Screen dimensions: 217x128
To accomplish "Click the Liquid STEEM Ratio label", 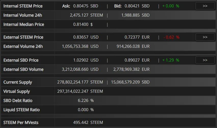I will tap(21, 110).
